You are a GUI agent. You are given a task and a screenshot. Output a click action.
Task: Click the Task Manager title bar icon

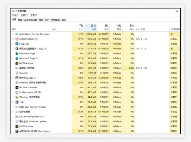(x=13, y=11)
